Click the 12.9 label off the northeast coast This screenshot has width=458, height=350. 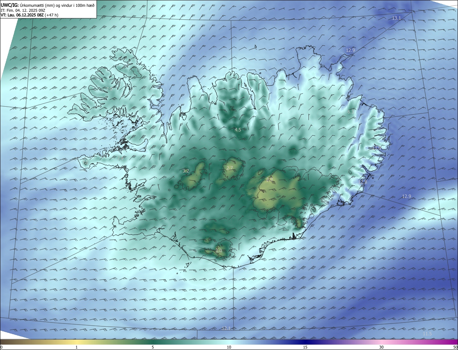[x=350, y=50]
